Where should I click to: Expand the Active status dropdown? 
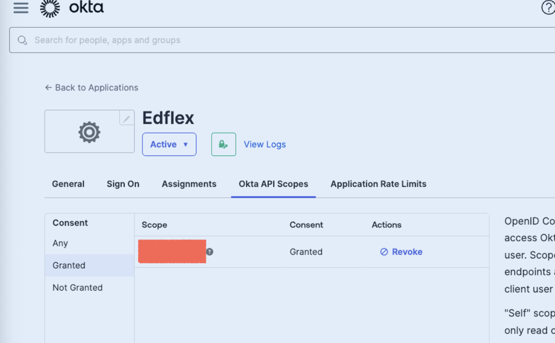pyautogui.click(x=169, y=144)
